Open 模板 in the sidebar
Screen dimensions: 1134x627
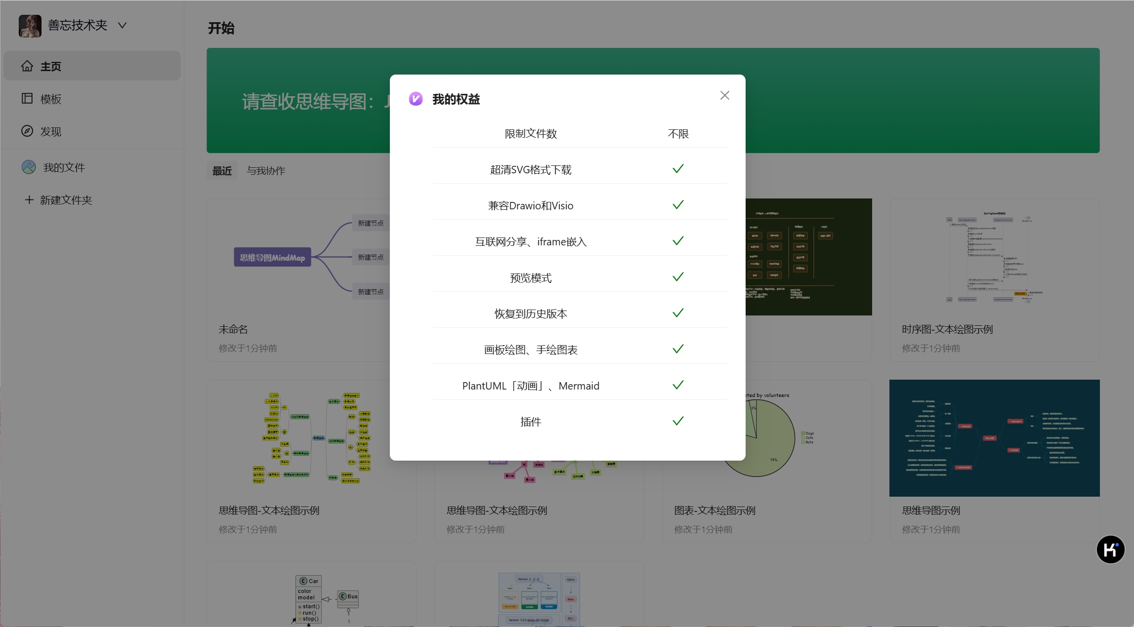click(92, 99)
